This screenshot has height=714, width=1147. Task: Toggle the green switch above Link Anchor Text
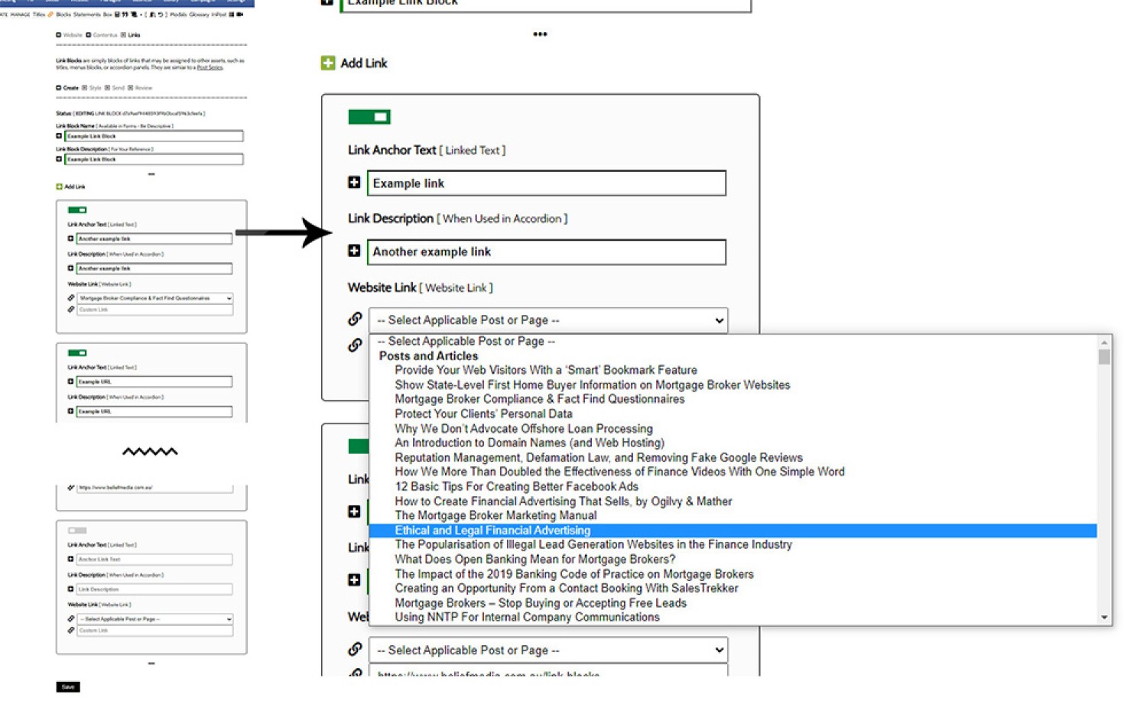(369, 117)
